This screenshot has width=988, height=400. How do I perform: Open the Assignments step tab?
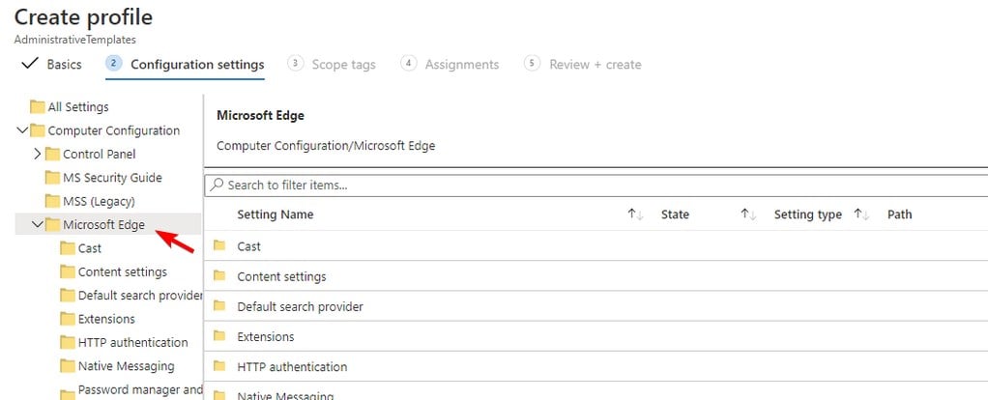click(450, 65)
